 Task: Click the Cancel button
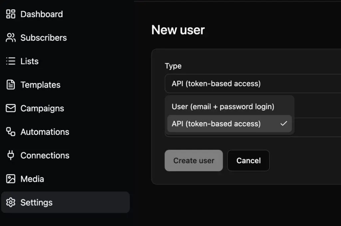[x=248, y=161]
